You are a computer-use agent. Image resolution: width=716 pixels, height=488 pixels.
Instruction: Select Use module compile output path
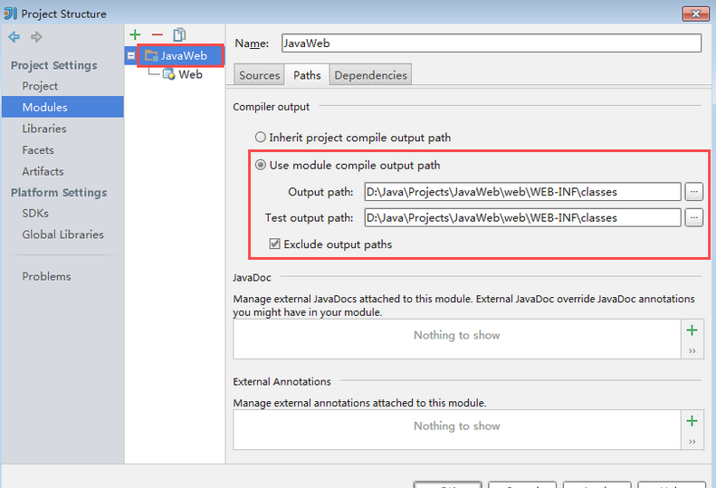[348, 165]
